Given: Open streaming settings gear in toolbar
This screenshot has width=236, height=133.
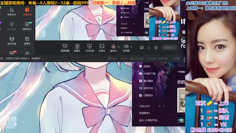Looking at the screenshot, I should [156, 48].
